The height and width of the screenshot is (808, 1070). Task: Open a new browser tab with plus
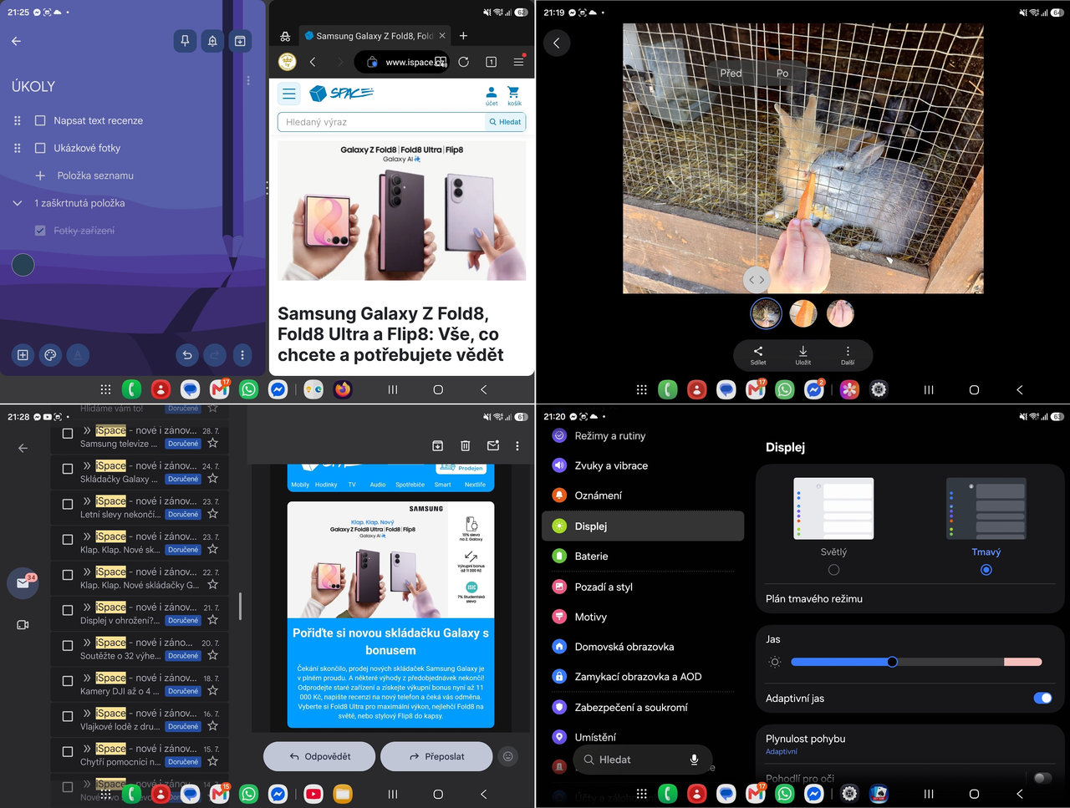click(x=463, y=36)
